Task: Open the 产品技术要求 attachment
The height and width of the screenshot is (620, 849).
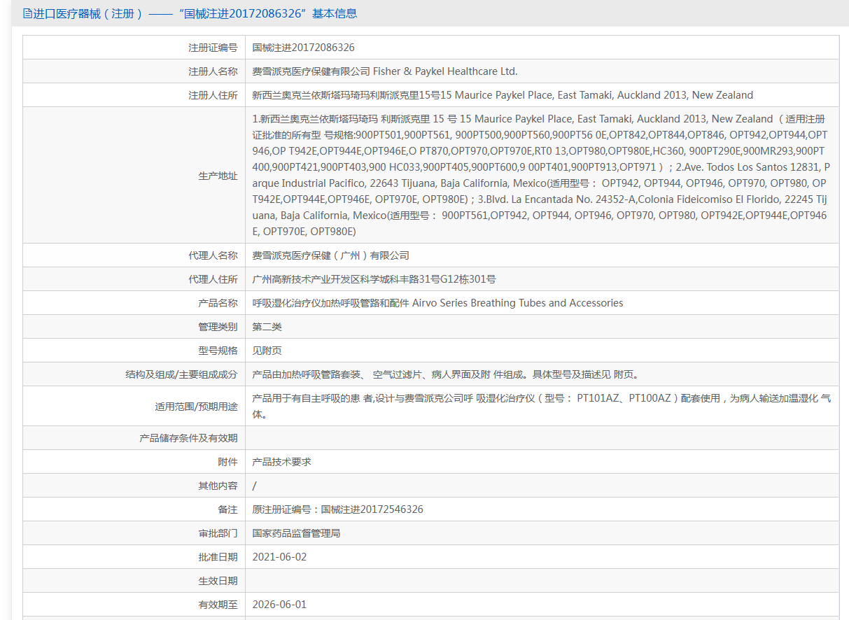Action: coord(281,462)
